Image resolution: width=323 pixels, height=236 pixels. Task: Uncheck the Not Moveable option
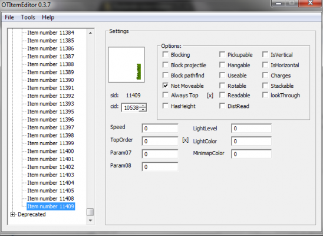coord(166,86)
